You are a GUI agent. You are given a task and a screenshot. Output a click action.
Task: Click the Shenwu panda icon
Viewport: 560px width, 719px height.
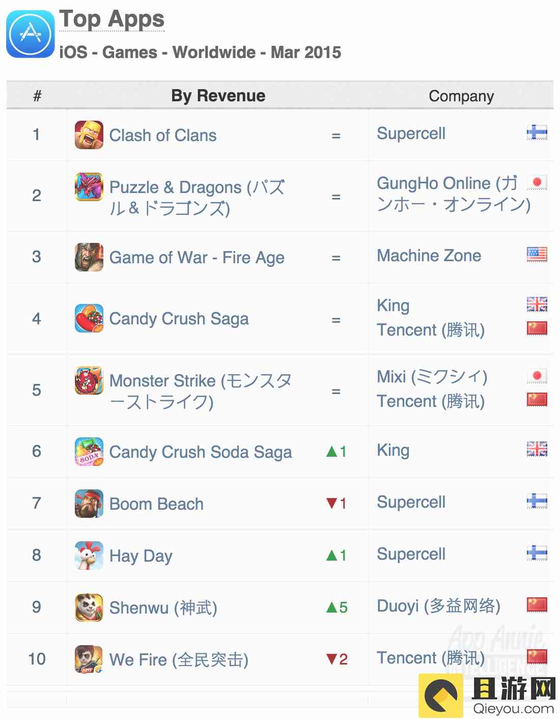click(89, 607)
